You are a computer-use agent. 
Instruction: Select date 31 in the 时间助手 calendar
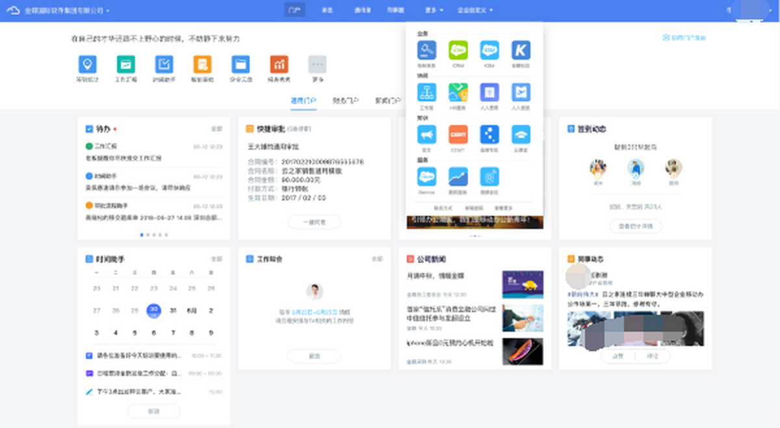[x=173, y=311]
